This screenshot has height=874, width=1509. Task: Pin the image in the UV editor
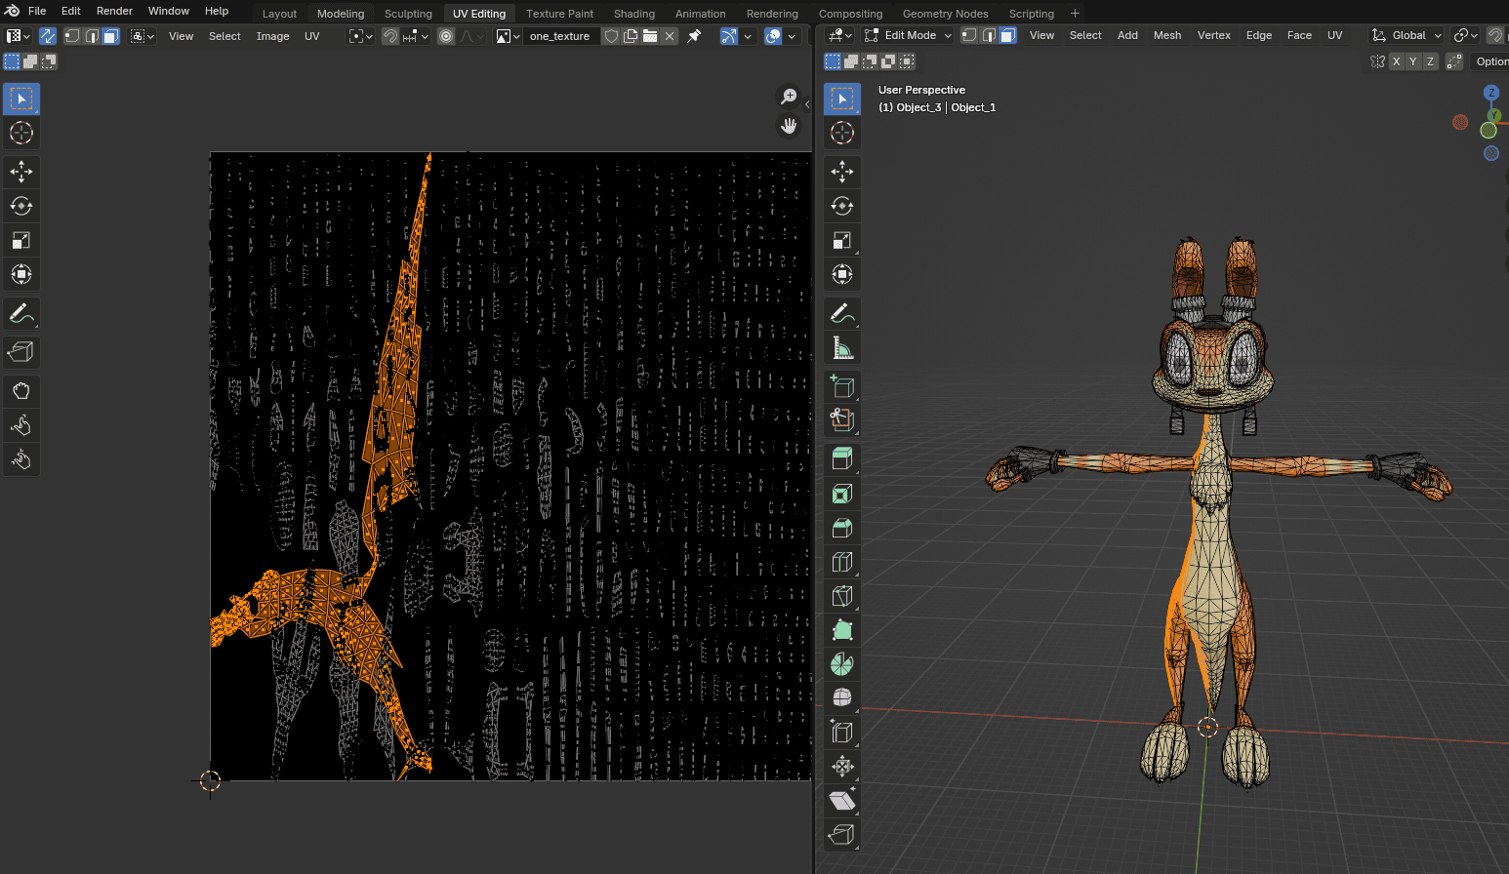pyautogui.click(x=694, y=36)
